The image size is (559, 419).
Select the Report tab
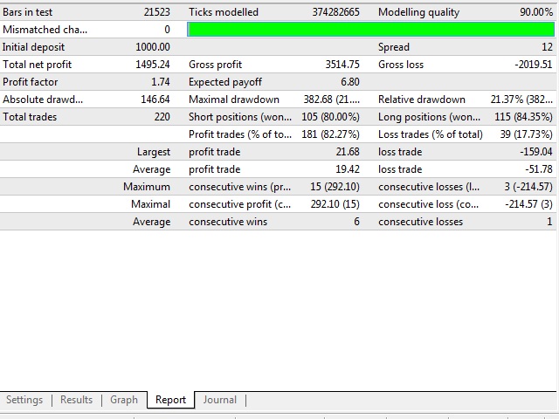[170, 400]
